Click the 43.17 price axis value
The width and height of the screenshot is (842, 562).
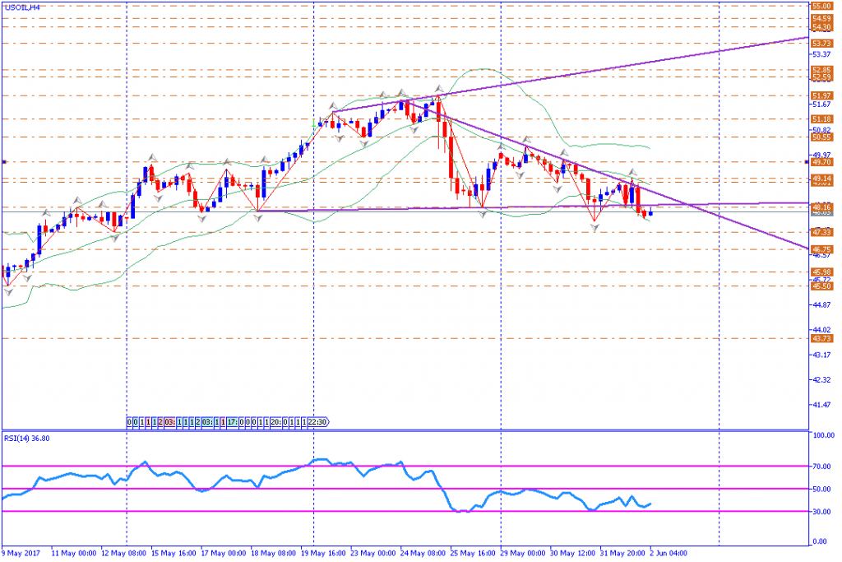coord(821,355)
